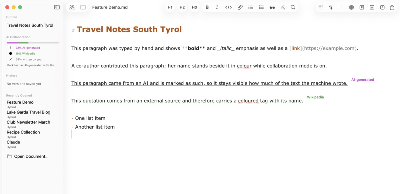Export to Word with W icon

pos(372,7)
